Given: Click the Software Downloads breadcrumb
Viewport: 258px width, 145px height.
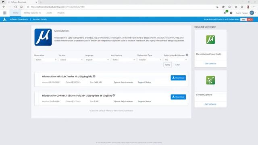Looking at the screenshot, I should [x=19, y=19].
